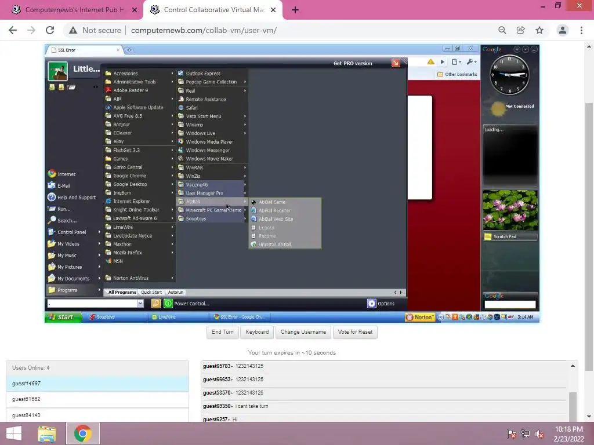Open the on-screen Keyboard button
The height and width of the screenshot is (445, 594).
pyautogui.click(x=257, y=332)
